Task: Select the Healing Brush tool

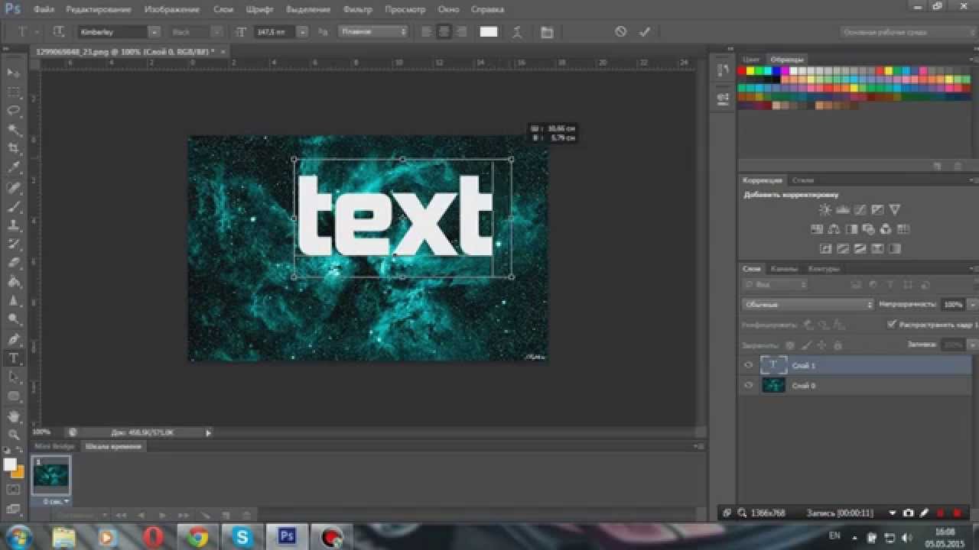Action: tap(14, 188)
